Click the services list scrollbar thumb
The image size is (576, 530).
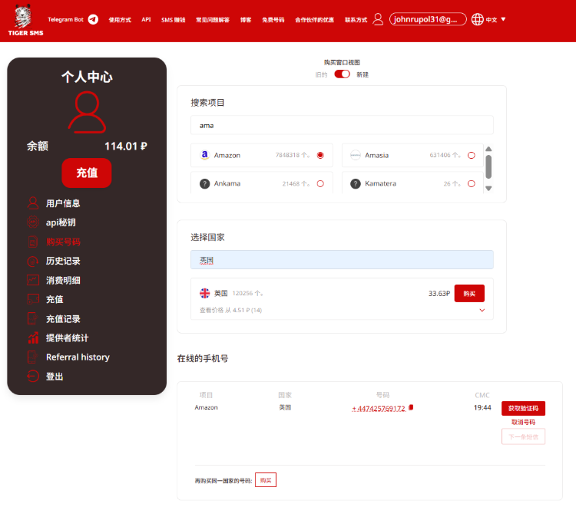coord(488,167)
